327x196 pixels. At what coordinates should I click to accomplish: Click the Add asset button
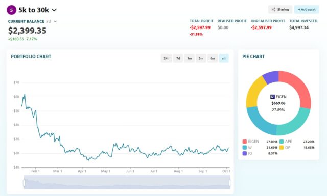(307, 9)
